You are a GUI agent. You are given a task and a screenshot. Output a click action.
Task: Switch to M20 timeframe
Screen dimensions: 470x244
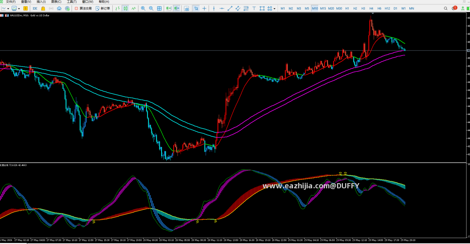(331, 8)
